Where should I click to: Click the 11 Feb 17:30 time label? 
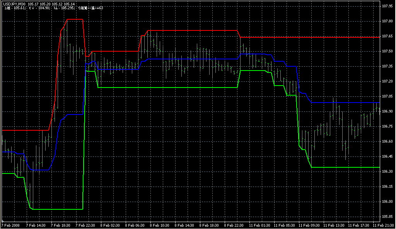point(358,226)
